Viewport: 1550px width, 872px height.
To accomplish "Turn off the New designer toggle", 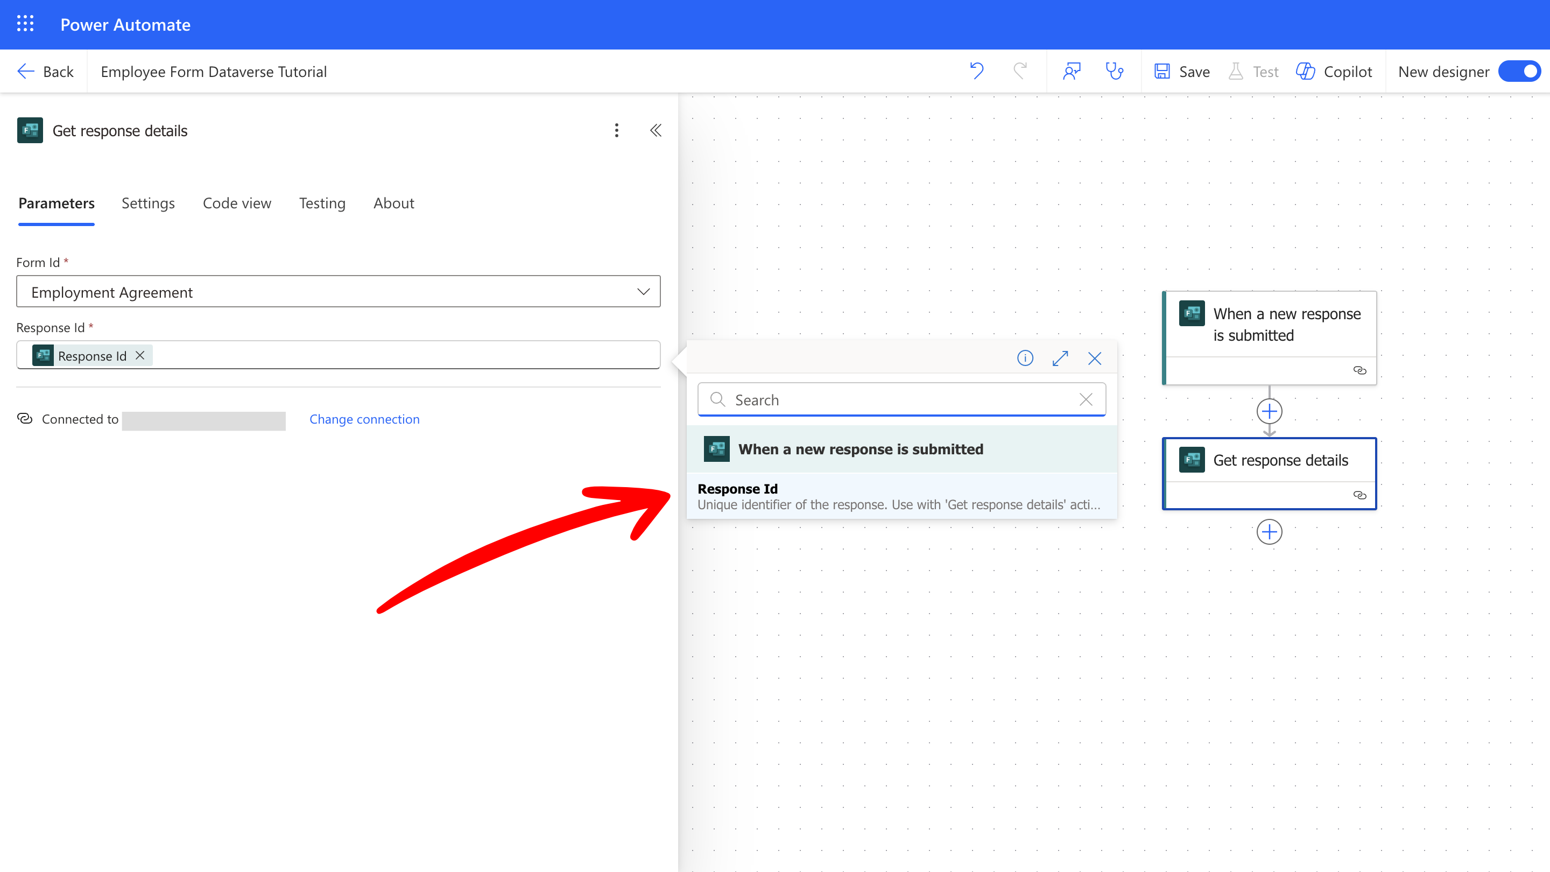I will tap(1519, 71).
